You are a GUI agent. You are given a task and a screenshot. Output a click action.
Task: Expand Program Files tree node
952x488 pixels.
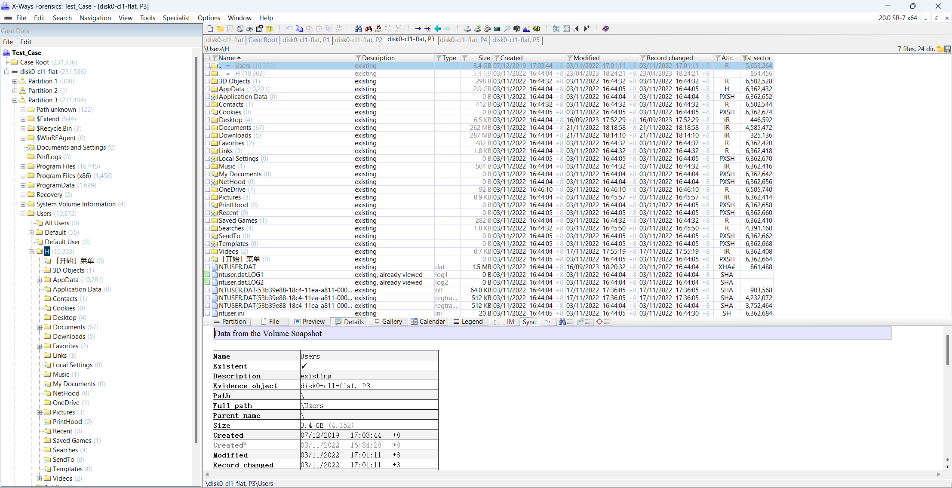click(x=23, y=166)
